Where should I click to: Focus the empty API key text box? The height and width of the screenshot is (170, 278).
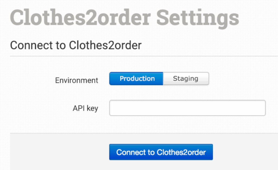pos(187,108)
